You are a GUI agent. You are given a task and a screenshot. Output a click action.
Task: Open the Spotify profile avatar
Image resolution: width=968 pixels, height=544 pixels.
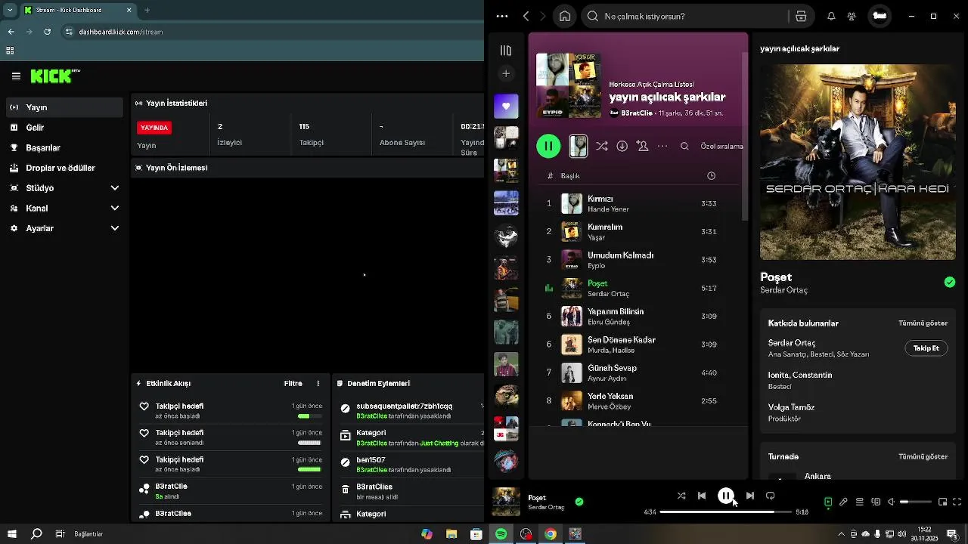point(879,16)
